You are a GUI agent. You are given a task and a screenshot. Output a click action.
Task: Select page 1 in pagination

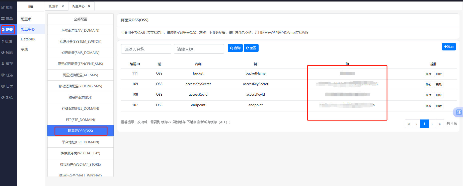tap(424, 124)
